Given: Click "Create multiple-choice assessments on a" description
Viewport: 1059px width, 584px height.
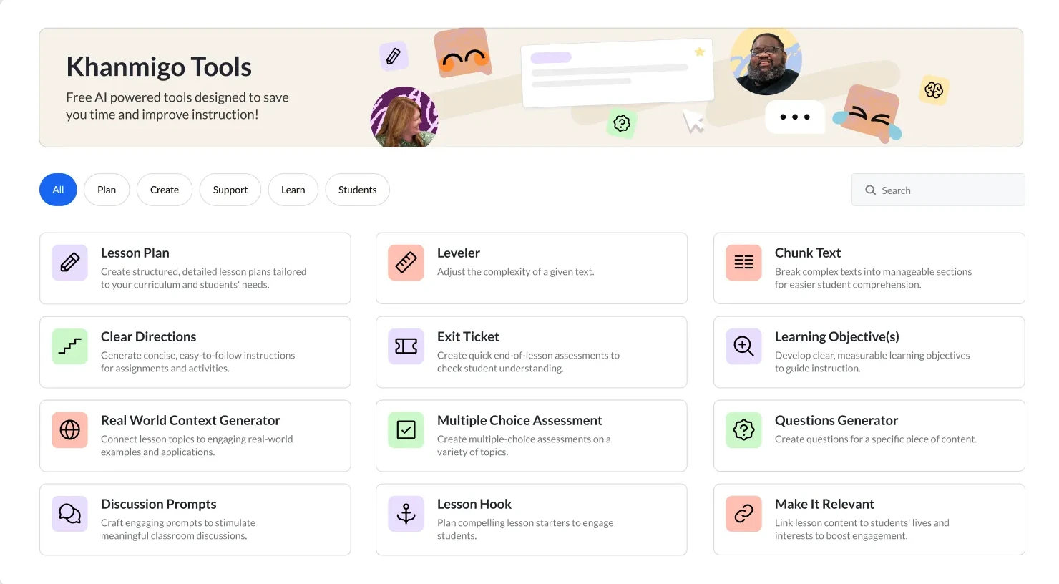Looking at the screenshot, I should pos(524,445).
